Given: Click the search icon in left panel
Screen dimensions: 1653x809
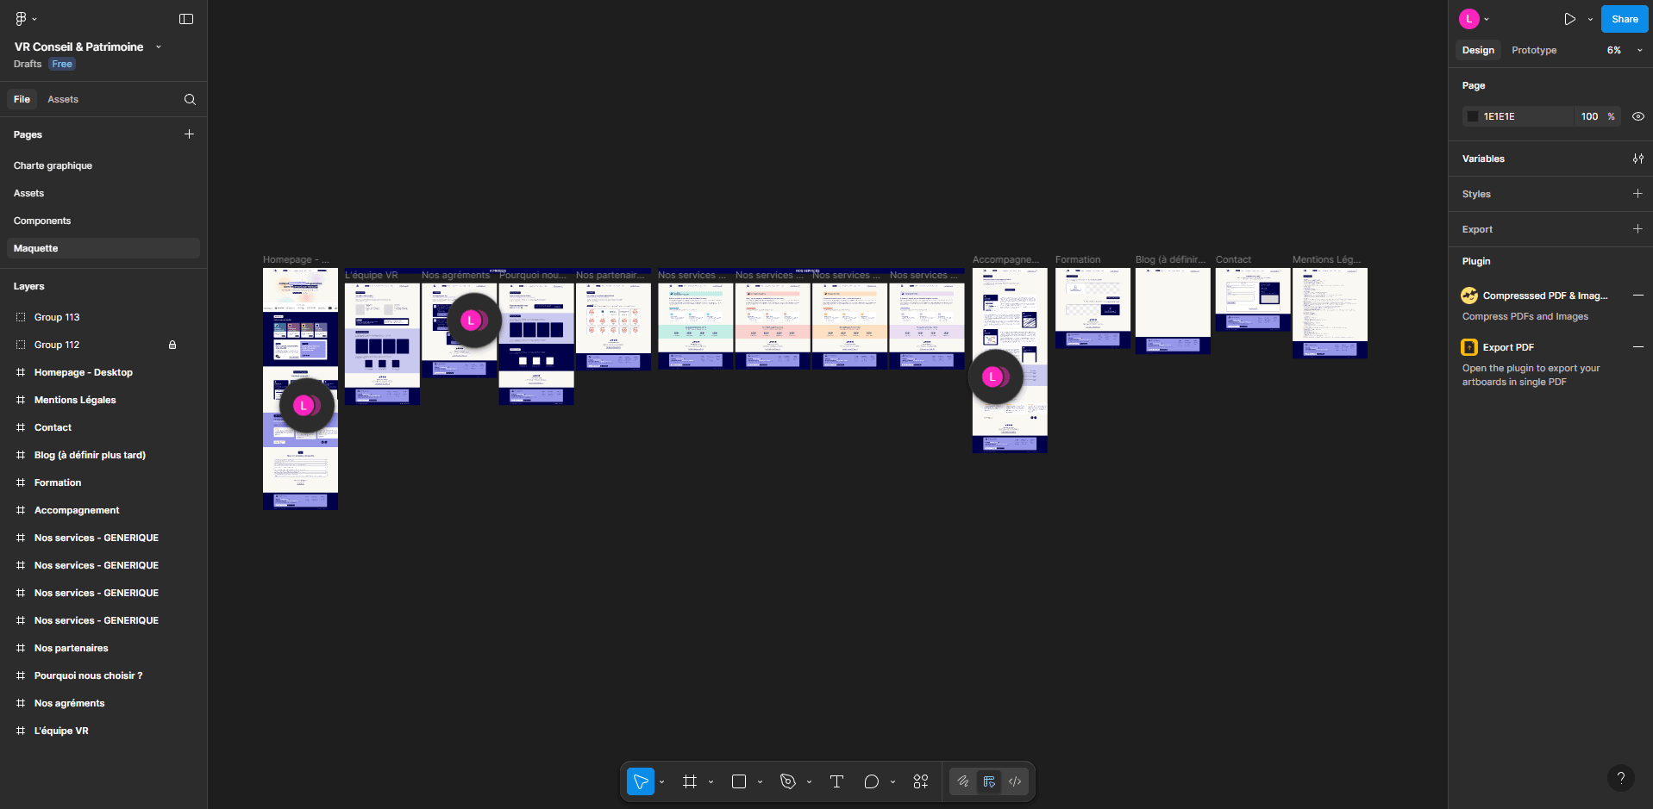Looking at the screenshot, I should pyautogui.click(x=190, y=100).
